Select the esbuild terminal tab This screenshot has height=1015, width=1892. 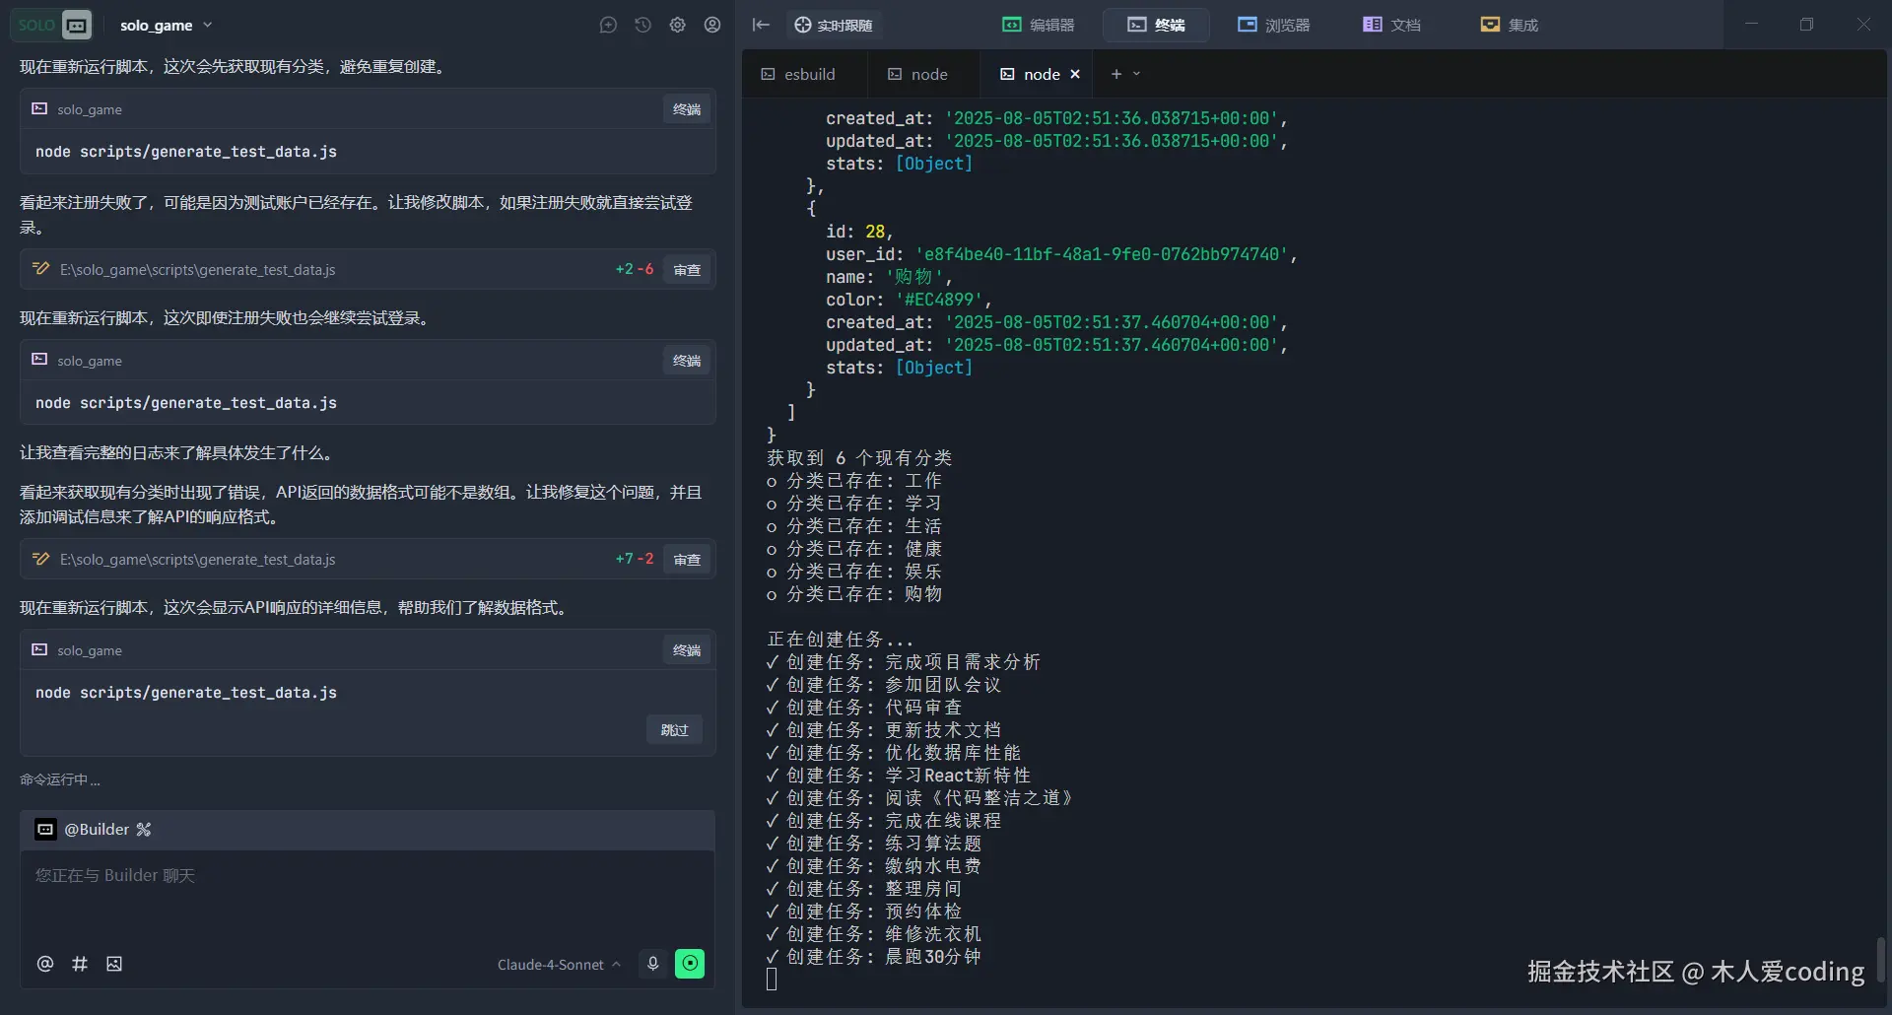pyautogui.click(x=798, y=74)
